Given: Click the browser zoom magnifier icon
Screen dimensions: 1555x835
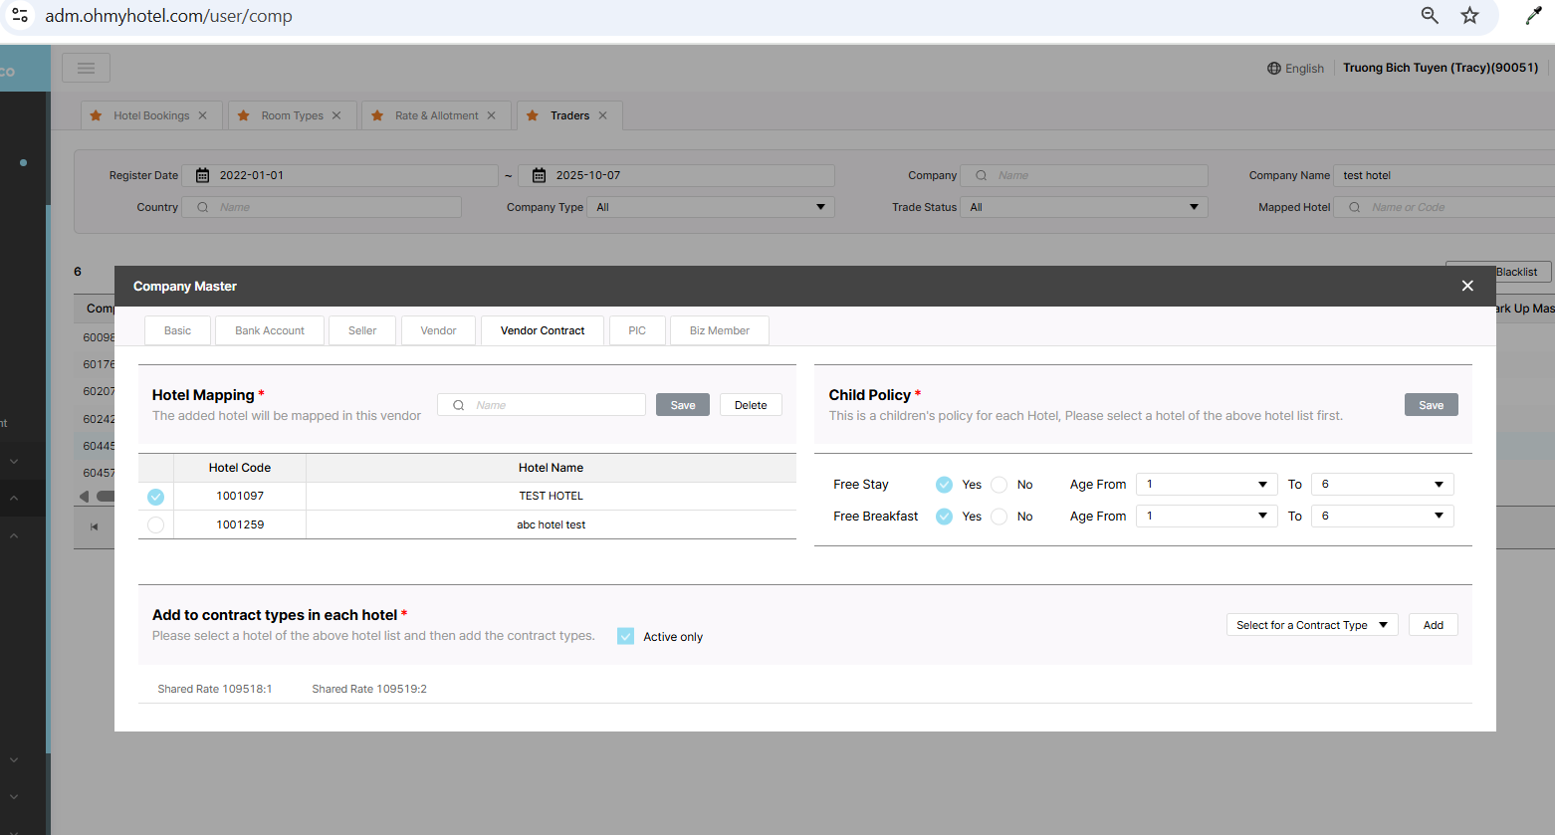Looking at the screenshot, I should point(1430,15).
